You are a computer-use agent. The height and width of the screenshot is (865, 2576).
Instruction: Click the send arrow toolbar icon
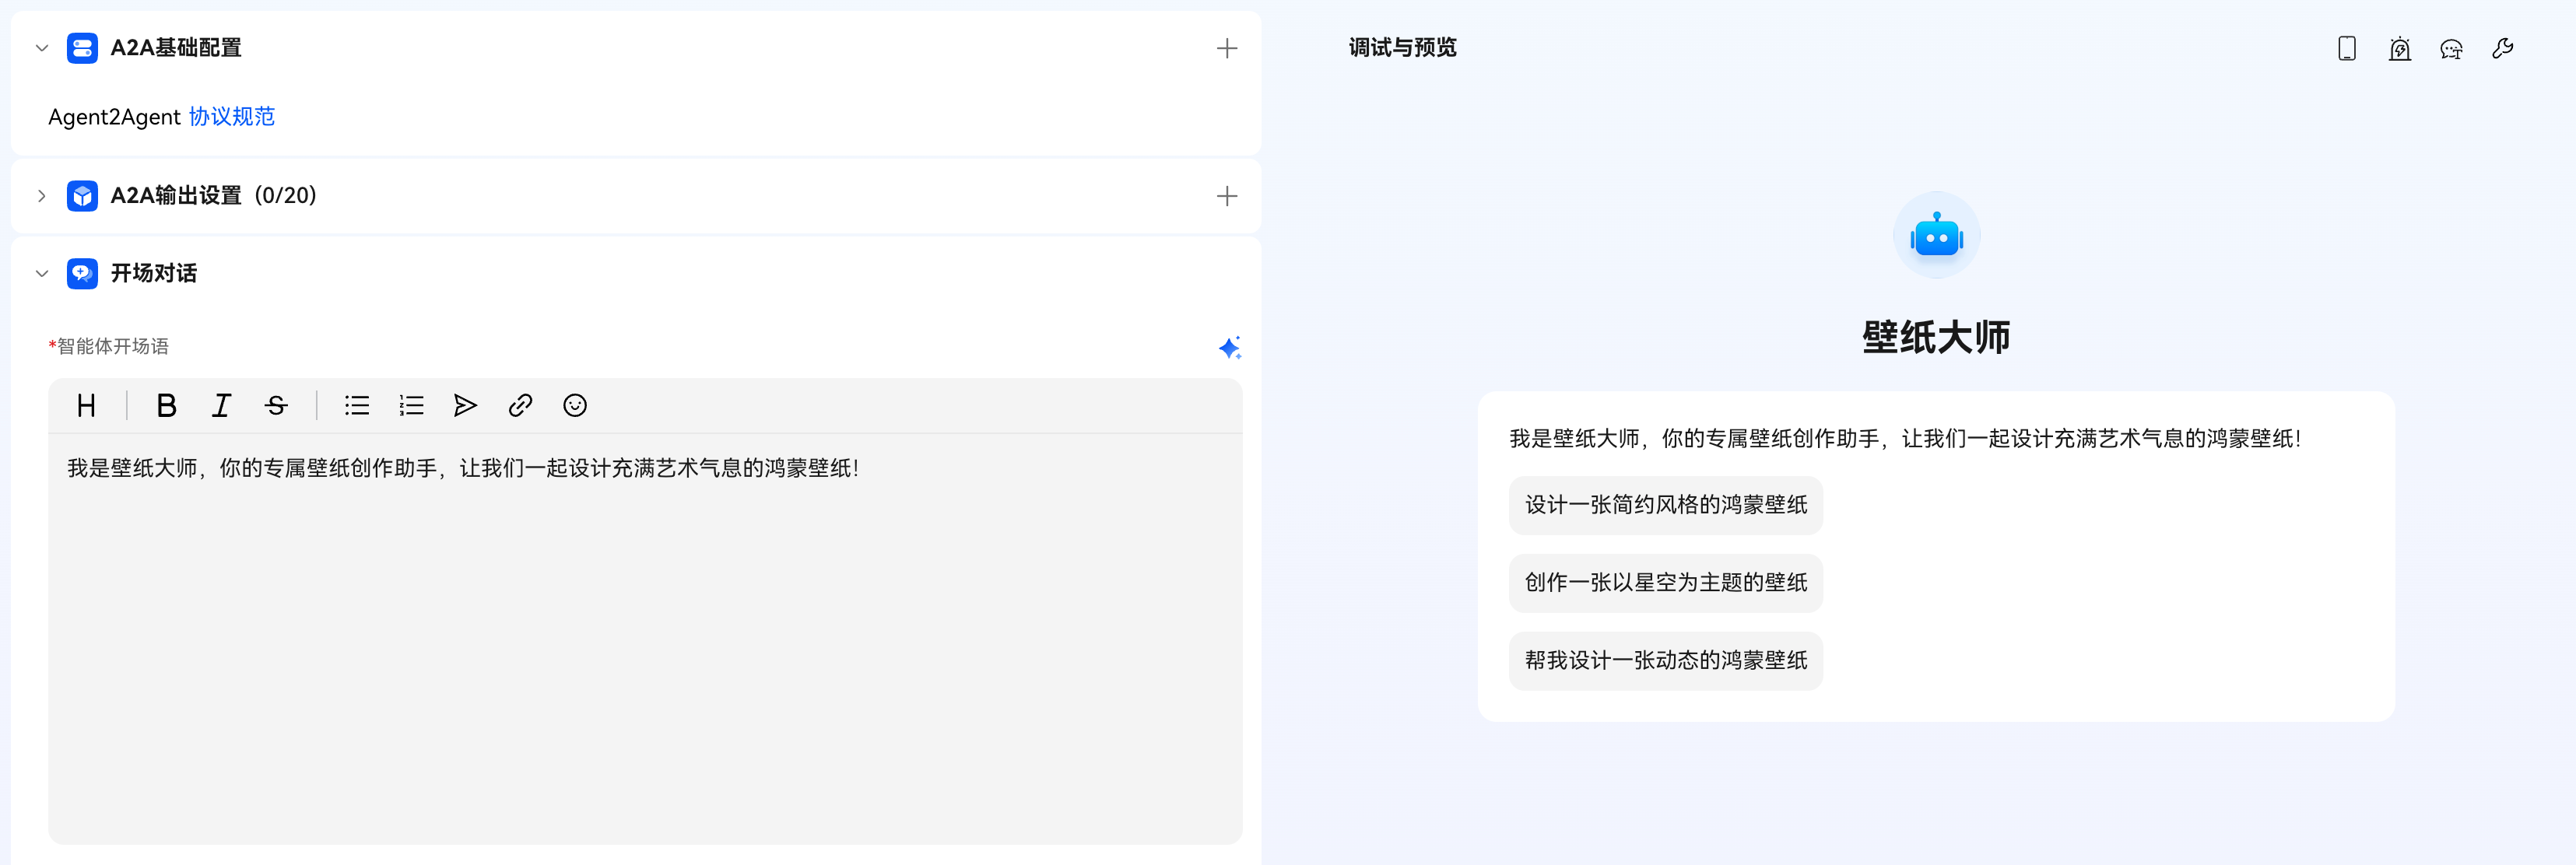click(465, 405)
